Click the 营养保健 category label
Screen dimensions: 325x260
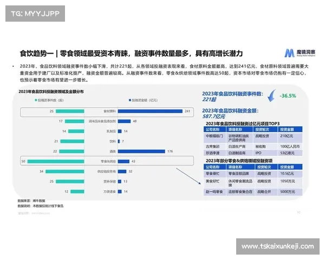(109, 181)
